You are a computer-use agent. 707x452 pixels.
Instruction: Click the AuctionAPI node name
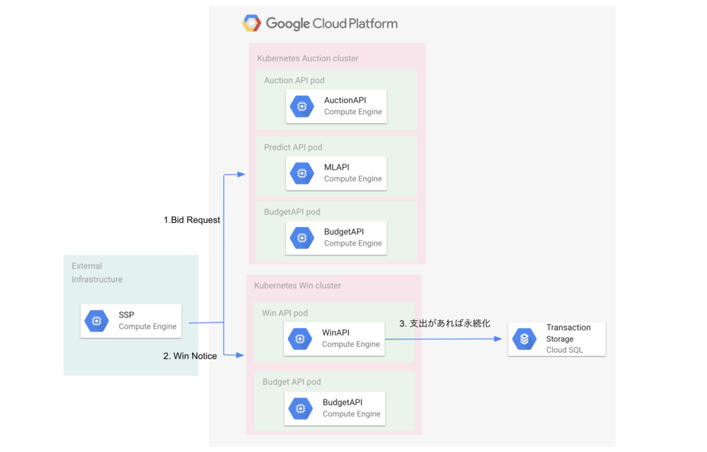(x=345, y=100)
